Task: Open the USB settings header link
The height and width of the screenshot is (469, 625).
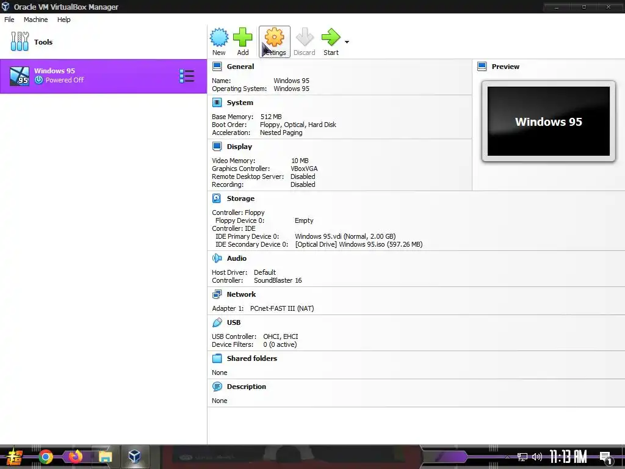Action: [234, 322]
